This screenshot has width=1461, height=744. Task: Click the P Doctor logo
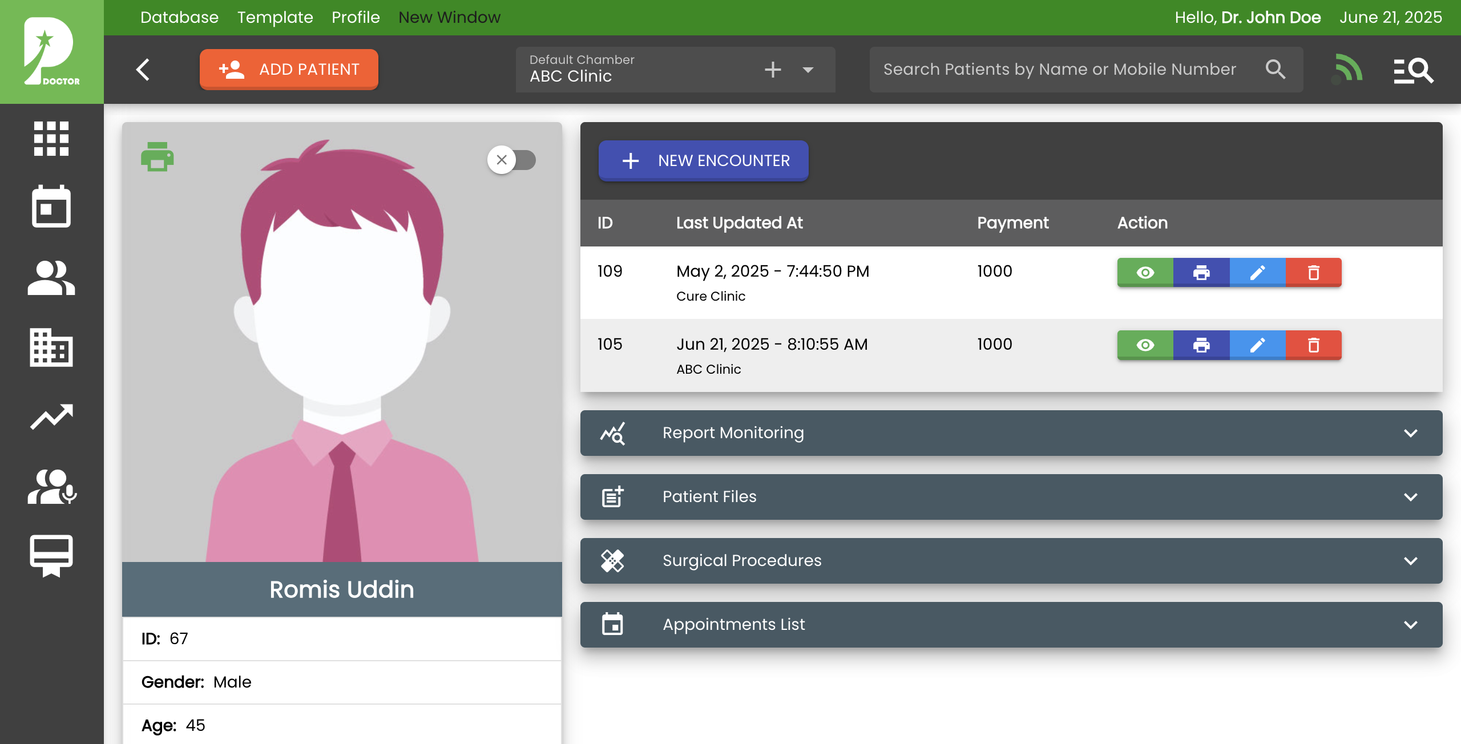[51, 52]
